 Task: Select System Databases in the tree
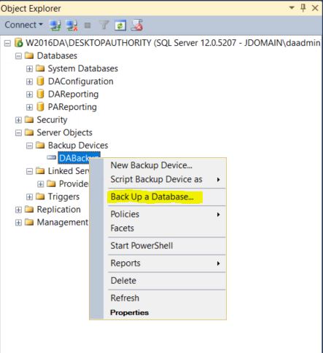coord(82,68)
